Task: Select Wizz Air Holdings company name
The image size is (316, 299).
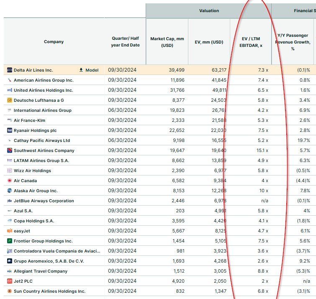Action: coord(32,171)
